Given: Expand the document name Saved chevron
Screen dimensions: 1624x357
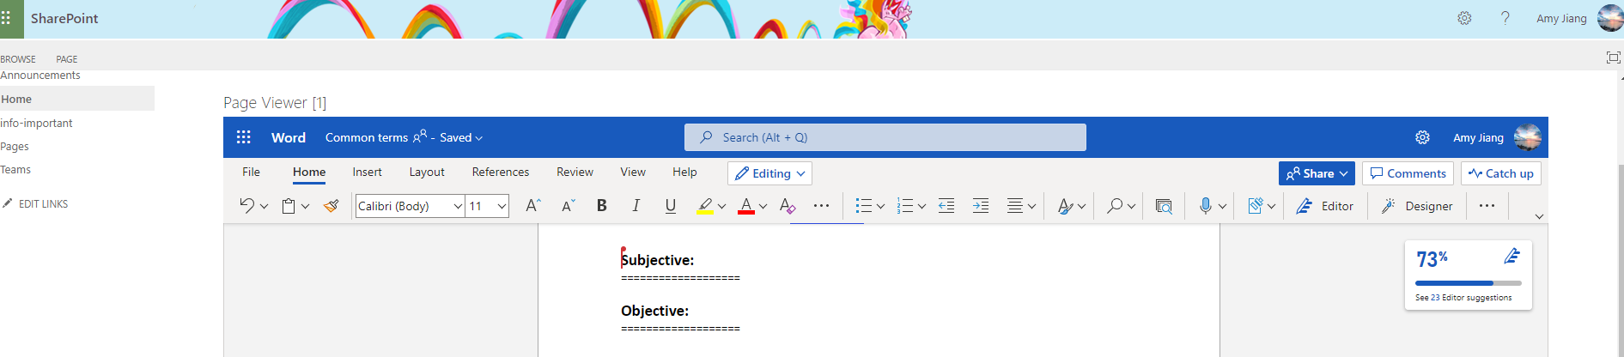Looking at the screenshot, I should coord(478,138).
